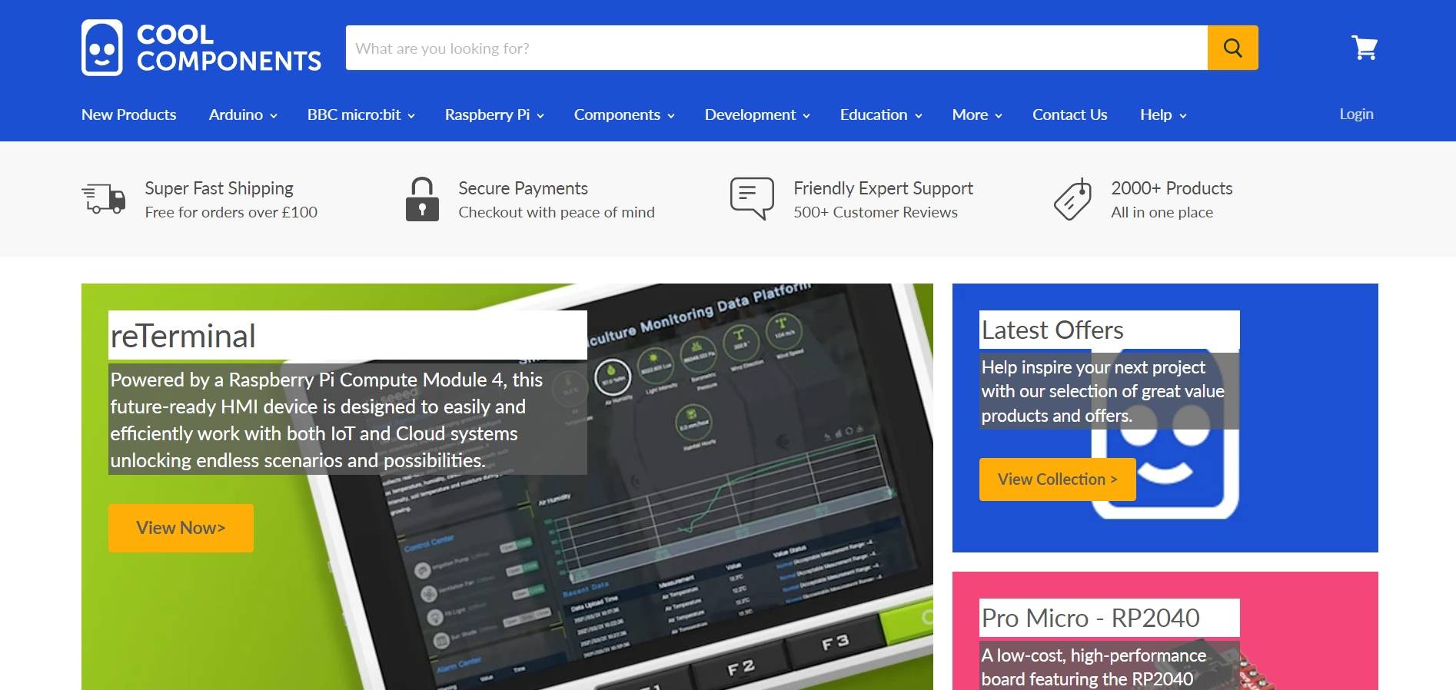Expand the Help dropdown menu
This screenshot has width=1456, height=690.
[x=1163, y=114]
